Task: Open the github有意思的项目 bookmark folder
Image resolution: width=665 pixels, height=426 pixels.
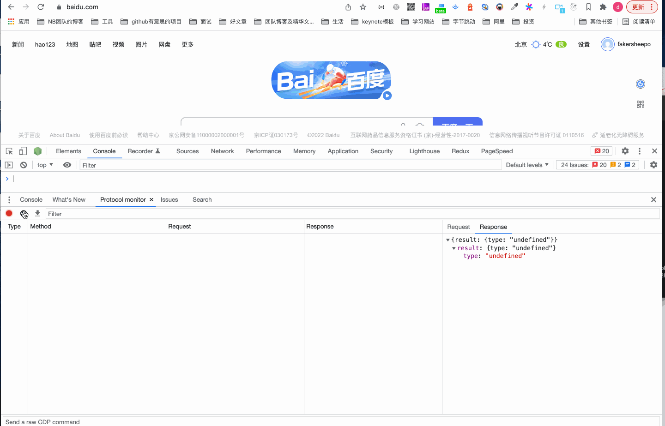Action: coord(151,22)
